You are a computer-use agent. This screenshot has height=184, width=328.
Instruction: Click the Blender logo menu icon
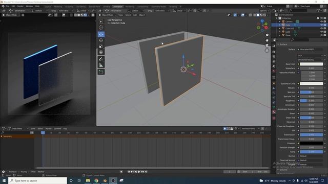pyautogui.click(x=3, y=6)
